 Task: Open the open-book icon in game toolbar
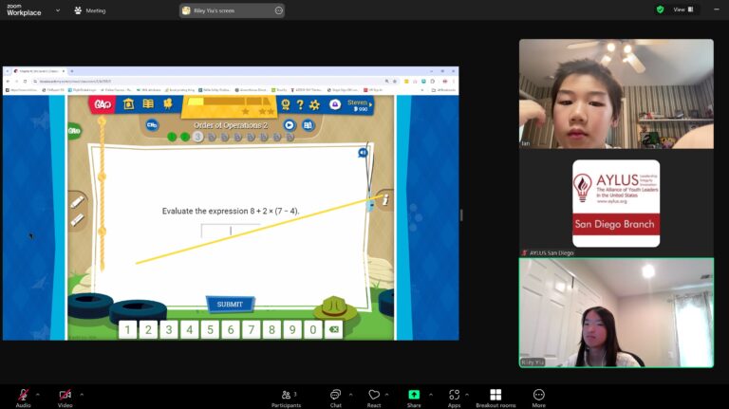[148, 103]
